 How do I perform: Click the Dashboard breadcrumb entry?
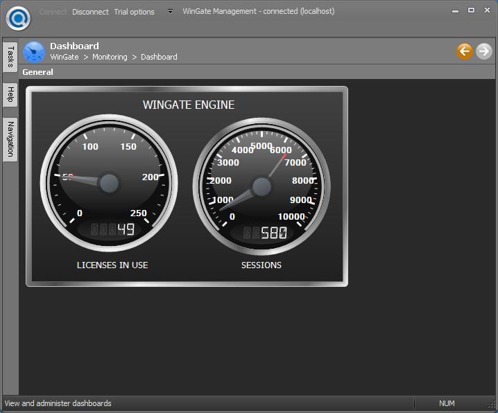[x=159, y=57]
